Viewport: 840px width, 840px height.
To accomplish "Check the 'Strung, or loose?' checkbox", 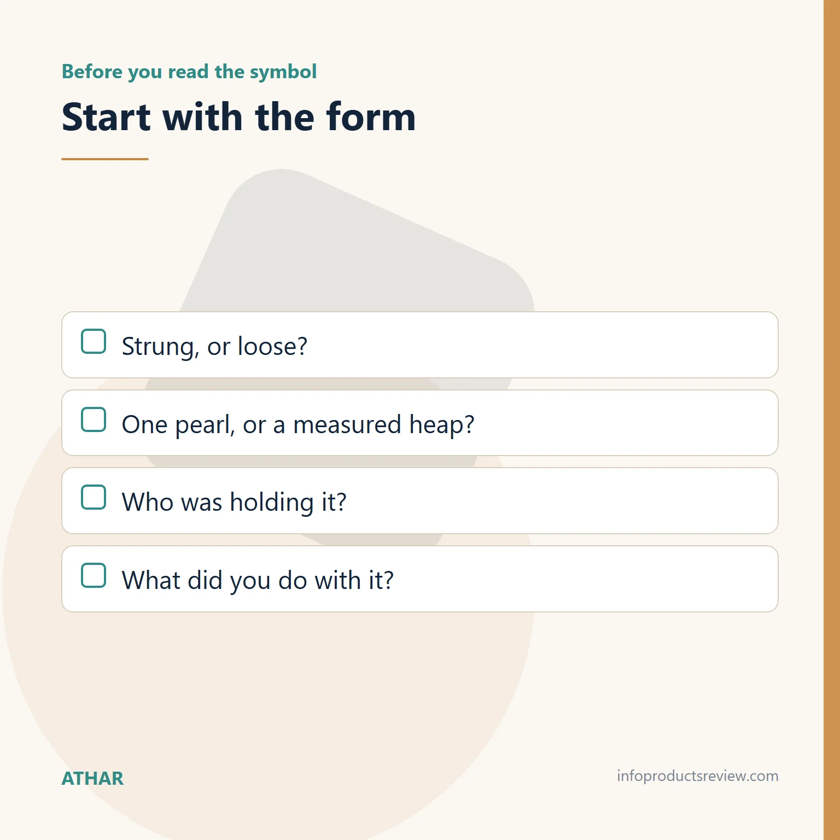I will 94,341.
